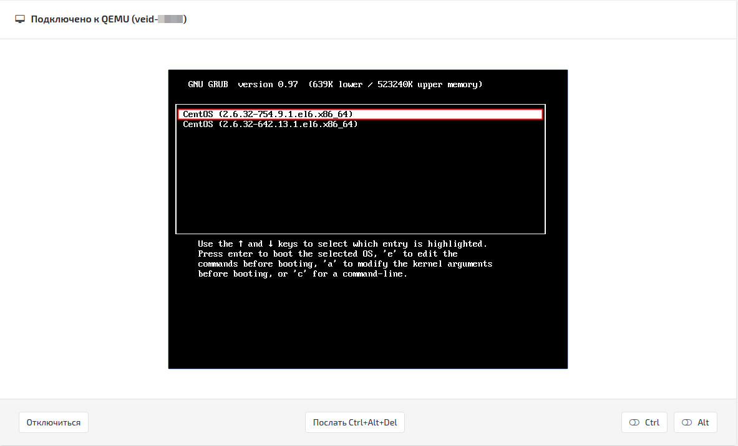Click the 'Press enter to boot' instruction line
Screen dimensions: 738x446
tap(328, 254)
